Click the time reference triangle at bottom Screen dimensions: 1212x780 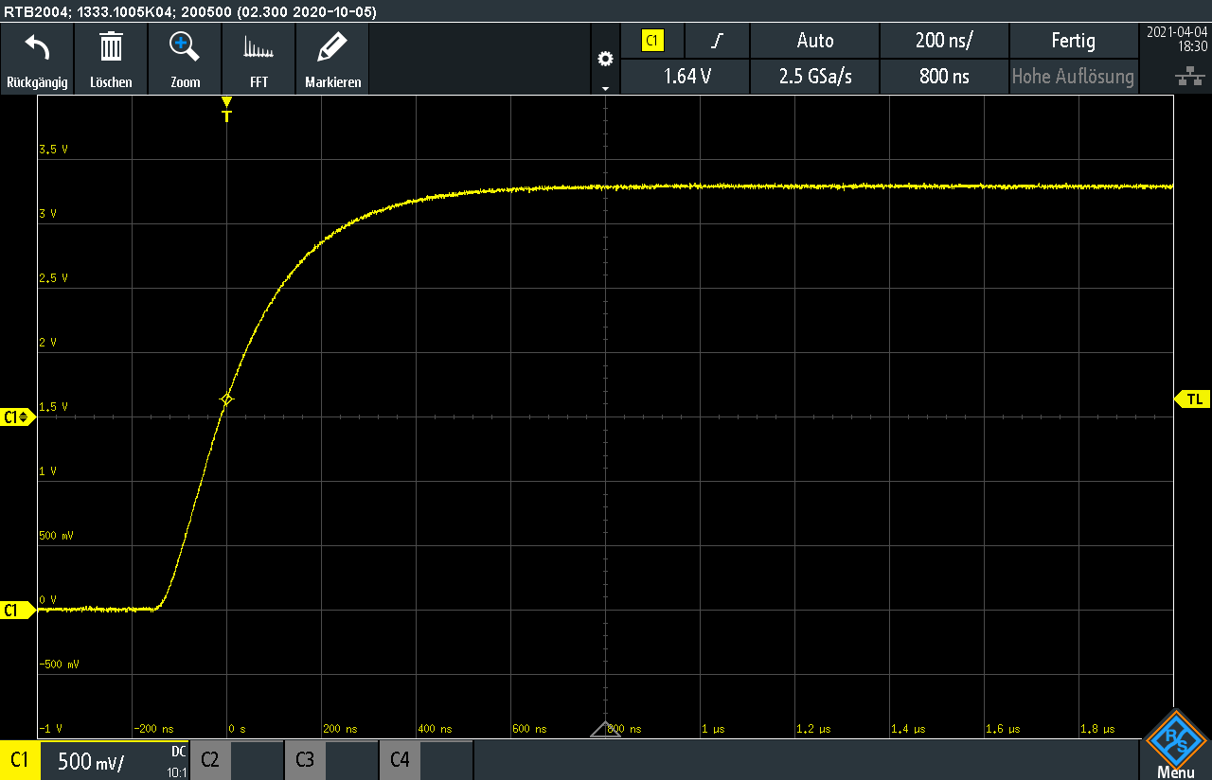[605, 729]
